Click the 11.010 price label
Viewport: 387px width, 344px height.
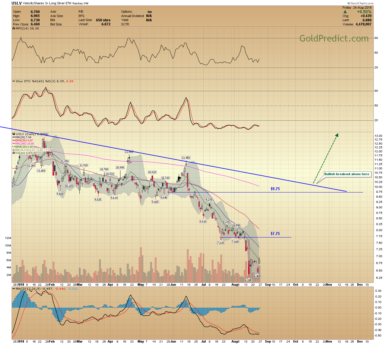point(83,165)
